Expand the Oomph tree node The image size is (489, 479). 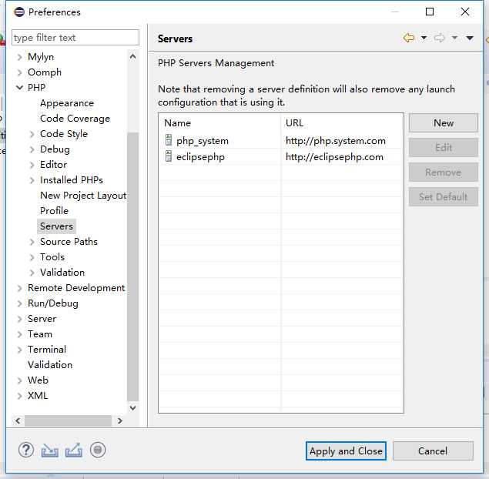pyautogui.click(x=20, y=72)
